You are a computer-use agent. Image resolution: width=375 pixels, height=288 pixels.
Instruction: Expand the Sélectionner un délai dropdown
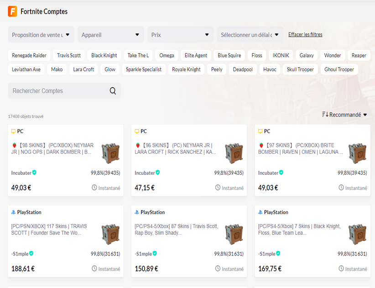(x=250, y=35)
